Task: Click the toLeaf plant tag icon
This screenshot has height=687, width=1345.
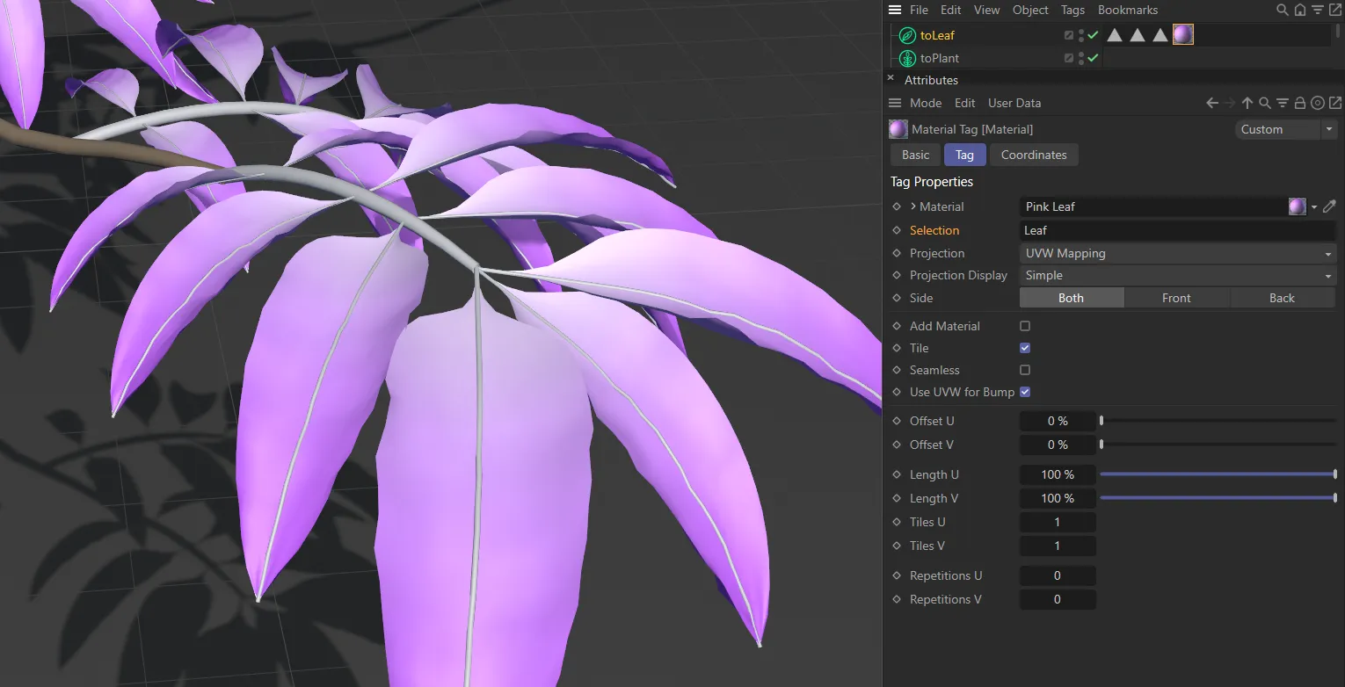Action: [x=906, y=35]
